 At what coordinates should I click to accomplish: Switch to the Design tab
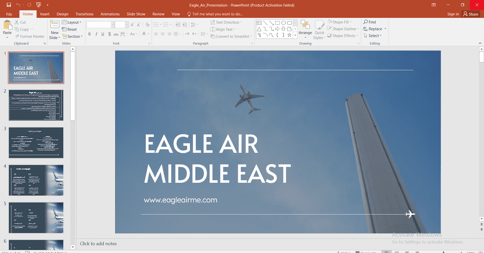[x=62, y=14]
